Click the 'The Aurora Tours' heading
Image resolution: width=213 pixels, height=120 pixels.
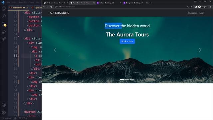[127, 35]
